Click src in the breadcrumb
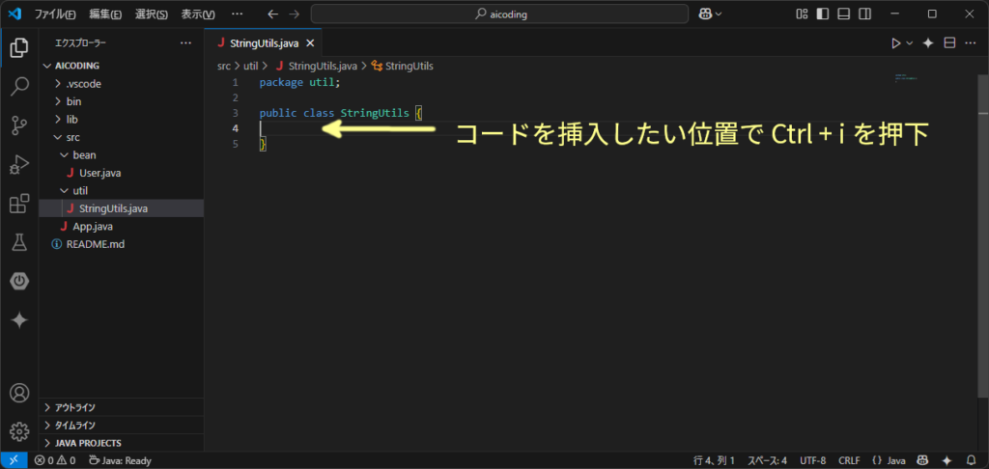 (224, 66)
